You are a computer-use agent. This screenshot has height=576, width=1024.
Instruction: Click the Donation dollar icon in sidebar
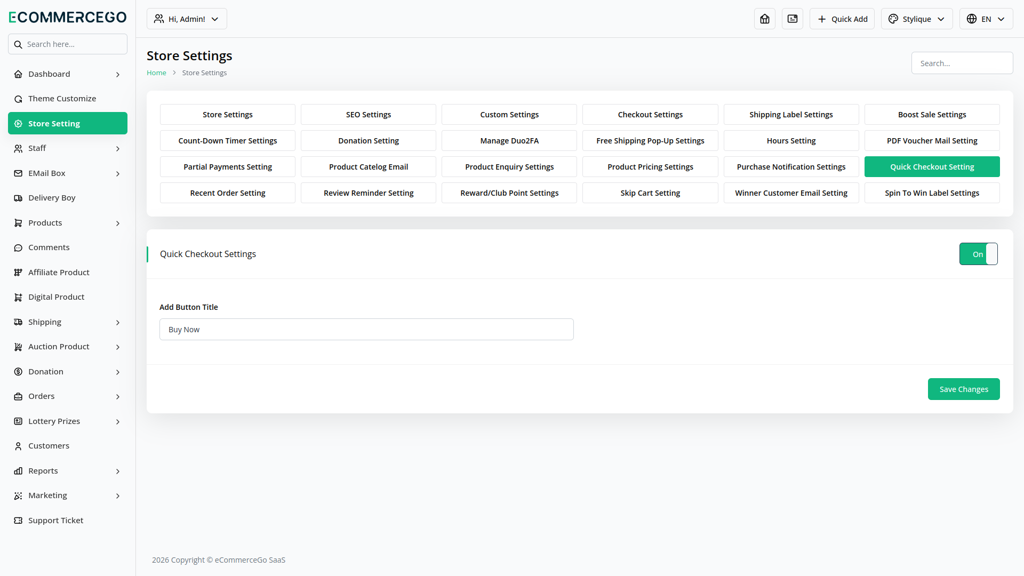pos(18,372)
